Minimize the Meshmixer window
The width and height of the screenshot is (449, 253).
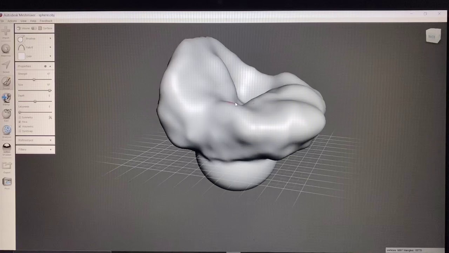point(411,14)
